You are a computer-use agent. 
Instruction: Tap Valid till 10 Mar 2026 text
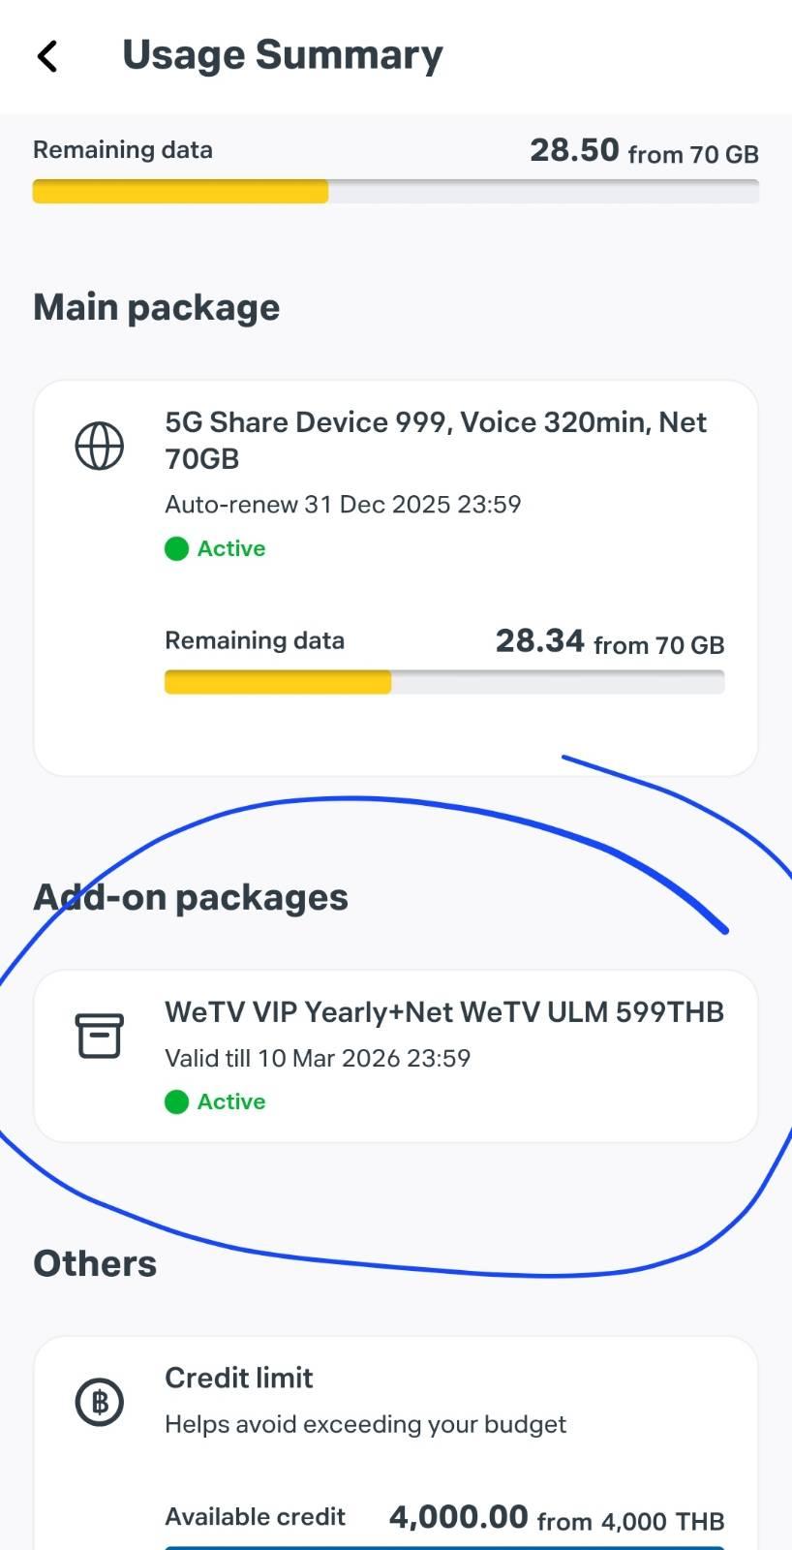(x=318, y=1058)
